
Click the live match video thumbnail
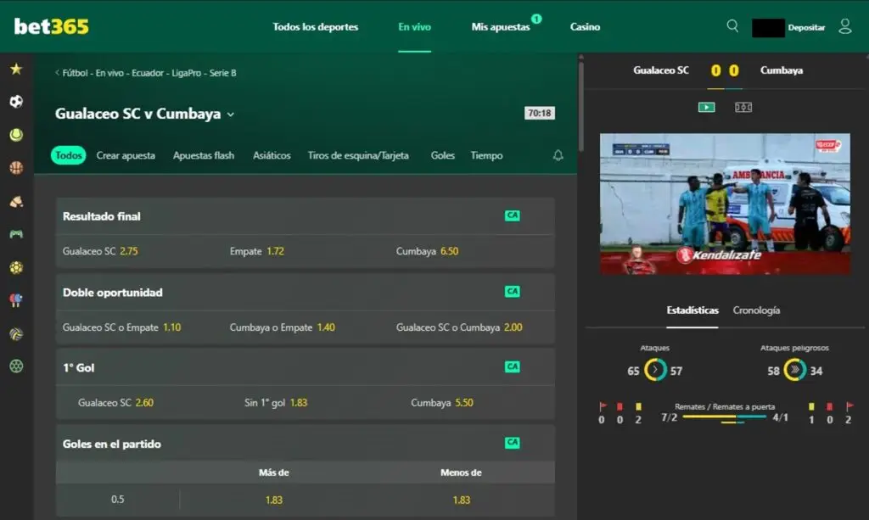point(725,204)
